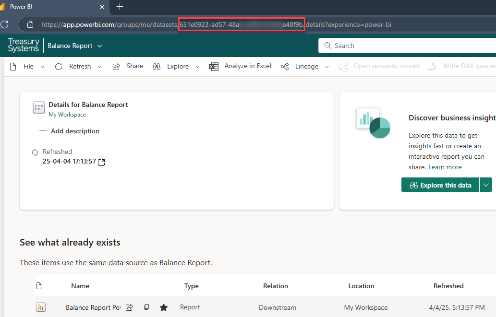
Task: Open the Explore menu
Action: tap(178, 66)
